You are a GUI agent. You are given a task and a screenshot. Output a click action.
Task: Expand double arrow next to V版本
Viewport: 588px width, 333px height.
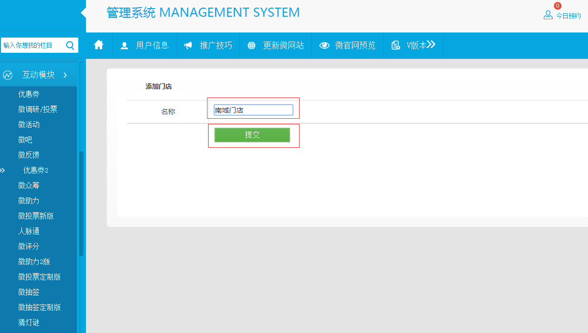(431, 45)
